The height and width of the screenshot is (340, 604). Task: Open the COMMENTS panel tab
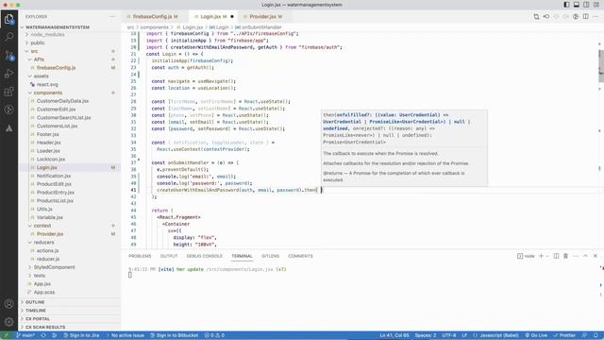(x=300, y=256)
